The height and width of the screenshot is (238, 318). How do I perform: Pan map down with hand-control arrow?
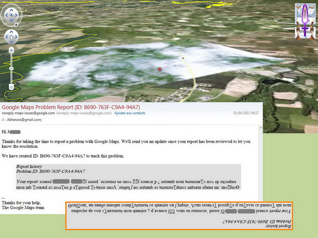pyautogui.click(x=11, y=42)
